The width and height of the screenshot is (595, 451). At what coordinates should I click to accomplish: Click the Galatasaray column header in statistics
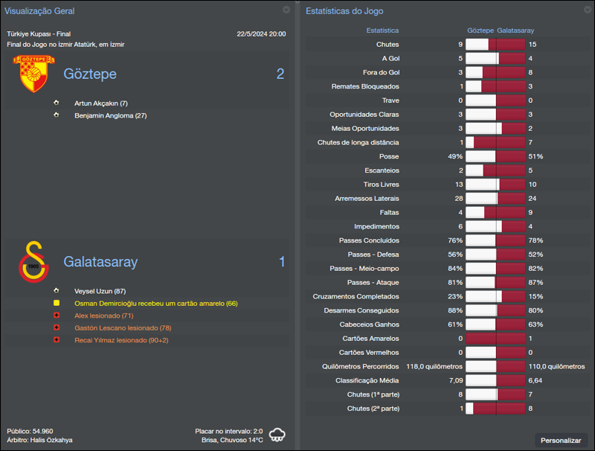515,31
